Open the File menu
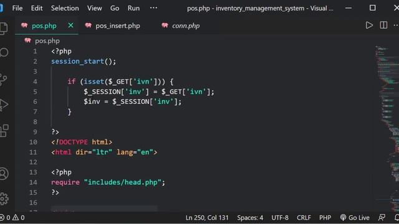Screen dimensions: 399x224 17,8
